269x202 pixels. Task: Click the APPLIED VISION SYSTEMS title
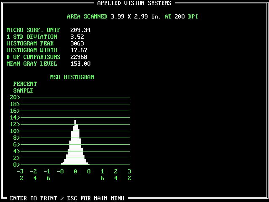coord(134,3)
